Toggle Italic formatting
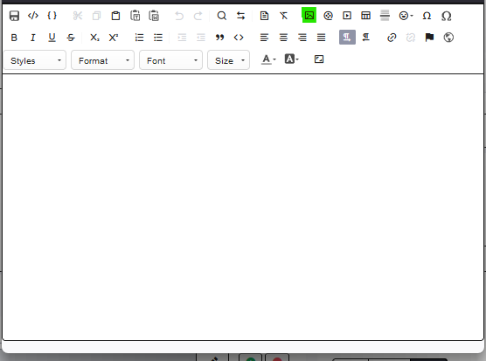 (x=33, y=38)
